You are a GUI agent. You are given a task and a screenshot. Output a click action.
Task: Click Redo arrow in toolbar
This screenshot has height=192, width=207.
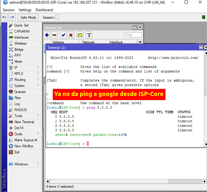pos(12,18)
